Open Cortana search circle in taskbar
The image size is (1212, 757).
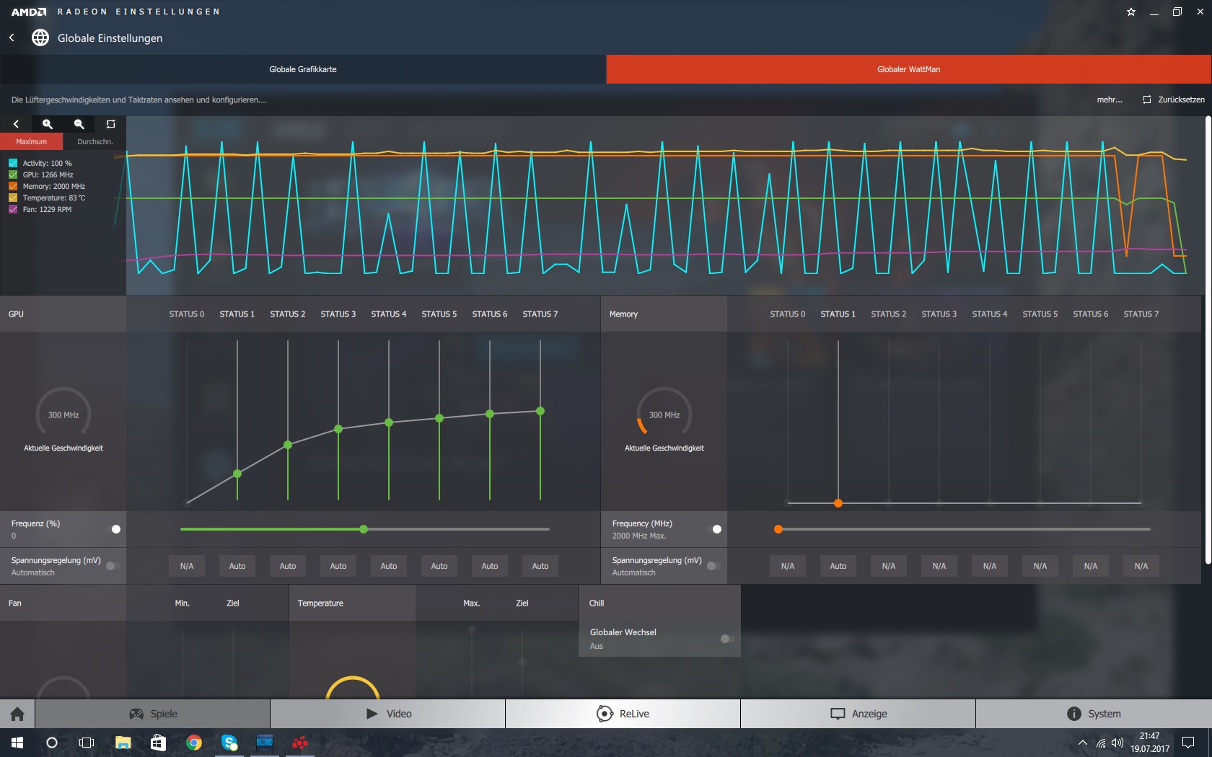pyautogui.click(x=52, y=743)
